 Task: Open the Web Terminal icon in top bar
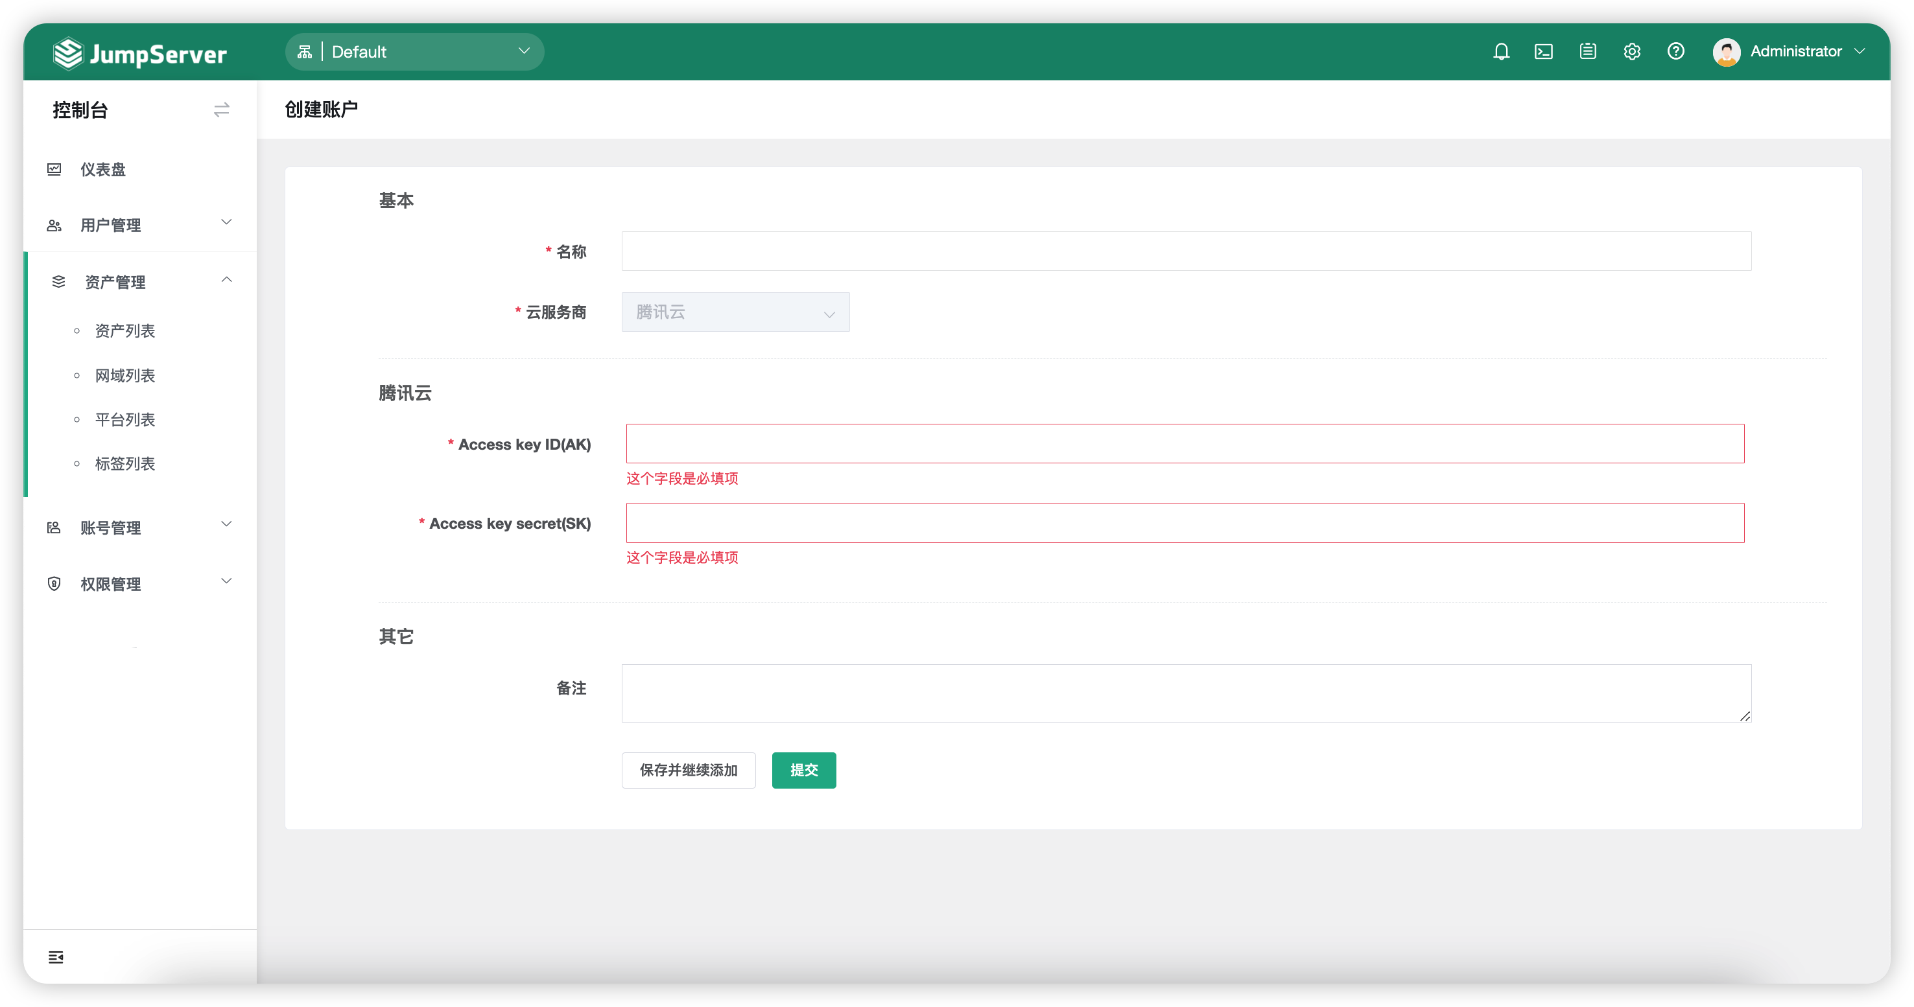(x=1544, y=51)
